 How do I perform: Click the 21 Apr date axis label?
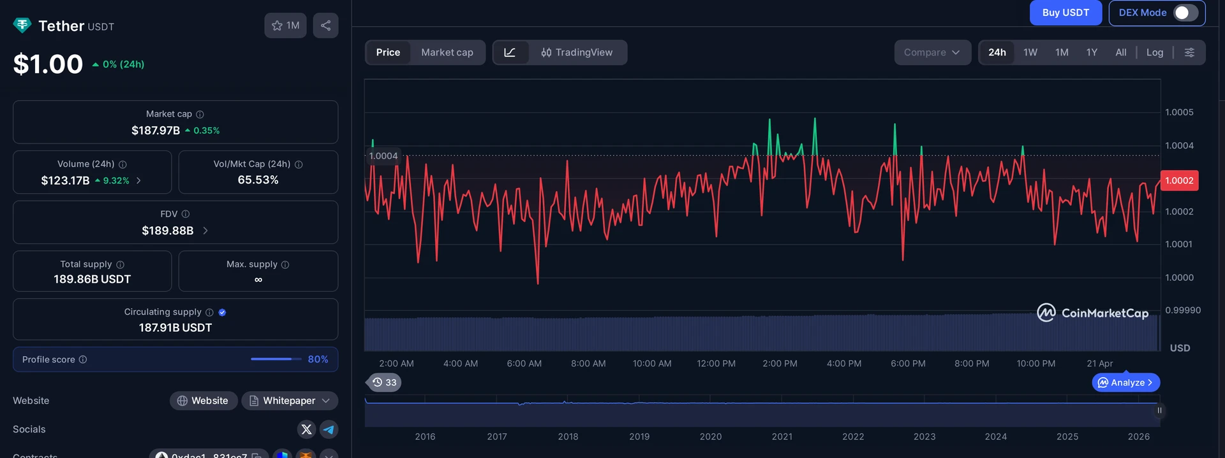click(1100, 363)
